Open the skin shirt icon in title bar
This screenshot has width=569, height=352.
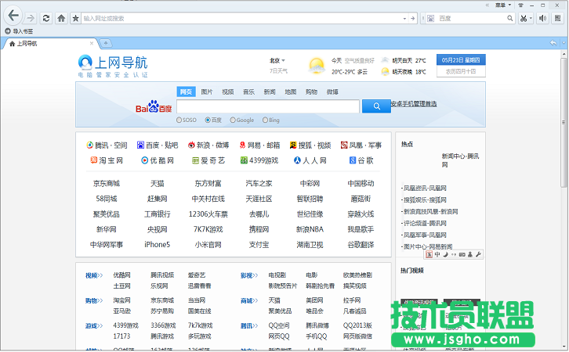click(520, 5)
